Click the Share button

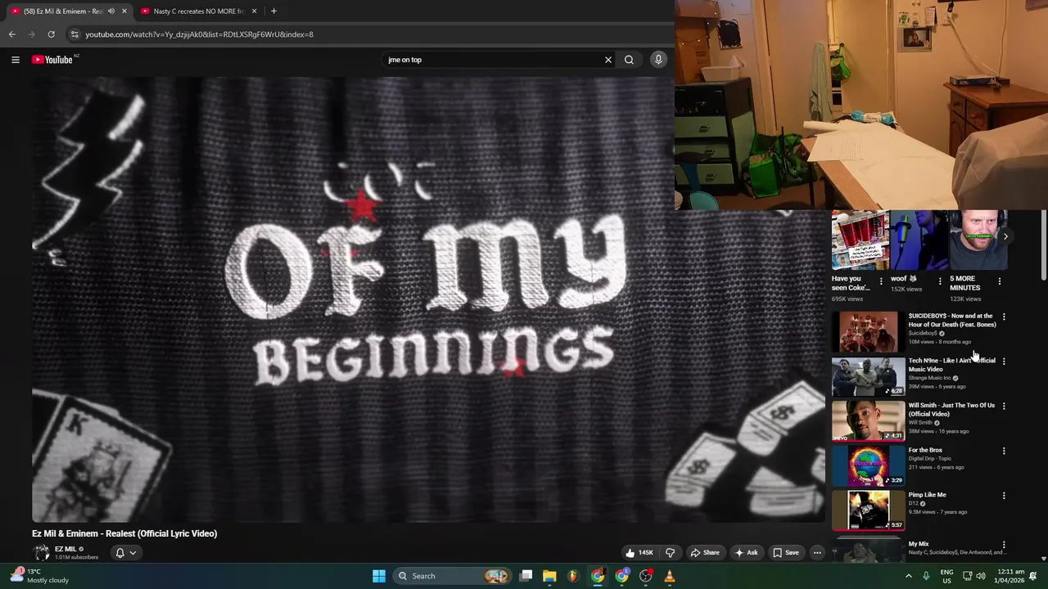[x=705, y=553]
